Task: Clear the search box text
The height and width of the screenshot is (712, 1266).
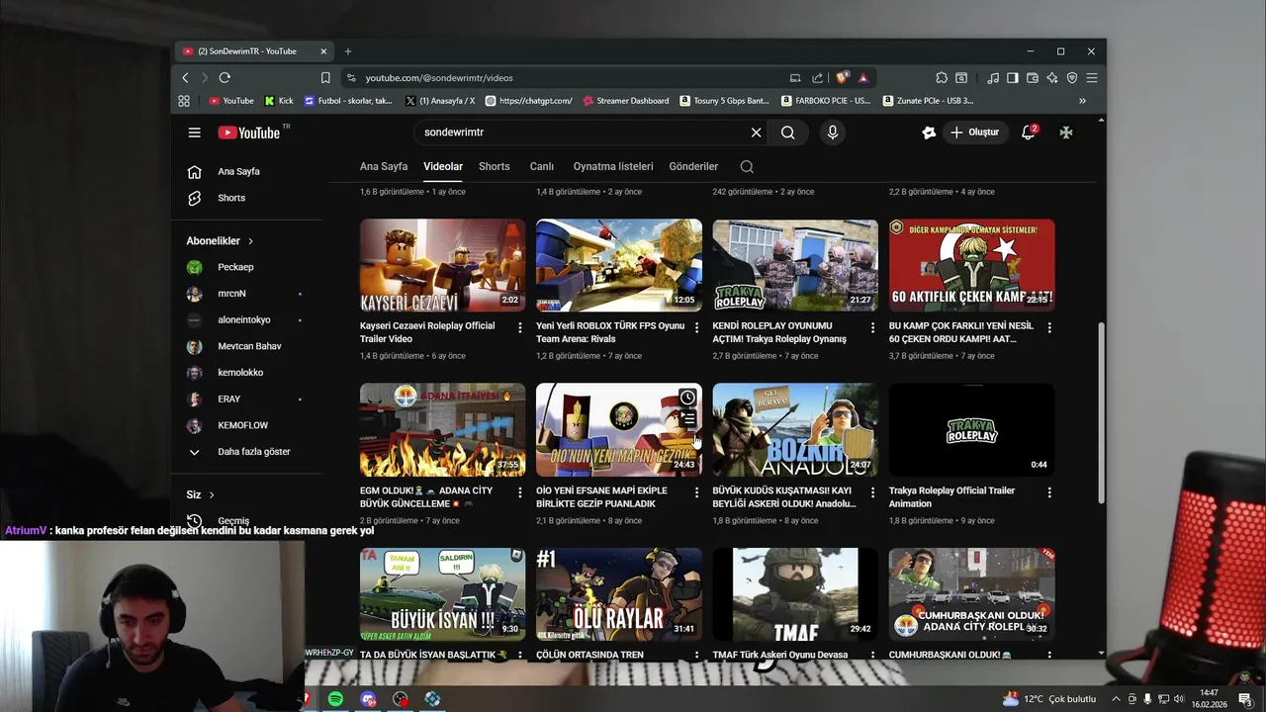Action: coord(756,133)
